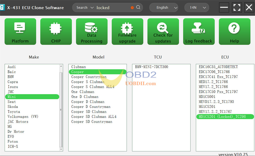Viewport: 255px width, 156px height.
Task: Select Cooper SD Clubman ALL4 model
Action: tap(98, 116)
